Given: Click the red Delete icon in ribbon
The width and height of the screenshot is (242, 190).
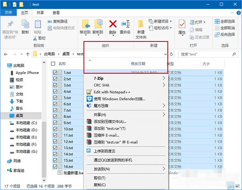Looking at the screenshot, I should [113, 25].
